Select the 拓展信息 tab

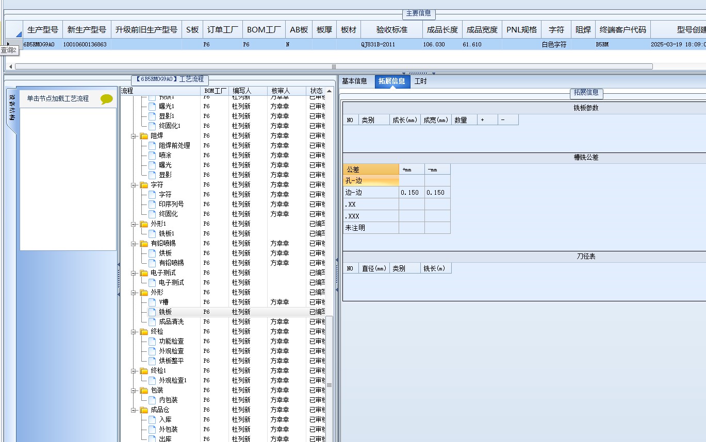(x=392, y=81)
